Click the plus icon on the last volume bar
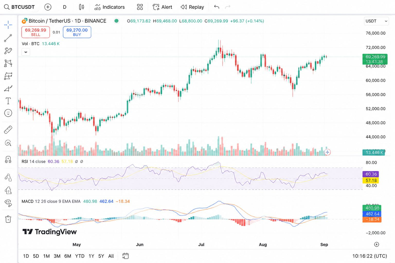The image size is (395, 263). click(327, 152)
